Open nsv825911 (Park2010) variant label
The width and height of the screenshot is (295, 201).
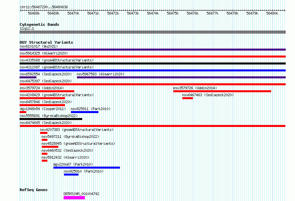(90, 109)
